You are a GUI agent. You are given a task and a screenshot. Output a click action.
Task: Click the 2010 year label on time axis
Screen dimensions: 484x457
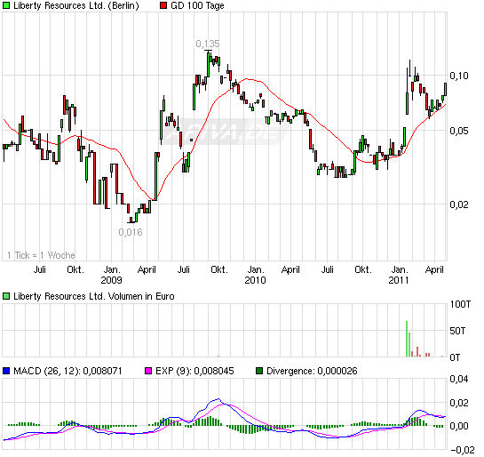pyautogui.click(x=255, y=280)
